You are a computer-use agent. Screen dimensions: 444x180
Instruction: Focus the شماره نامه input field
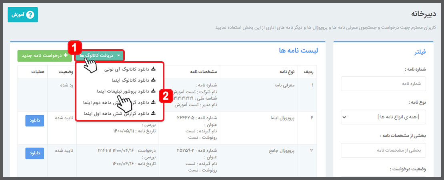[383, 84]
